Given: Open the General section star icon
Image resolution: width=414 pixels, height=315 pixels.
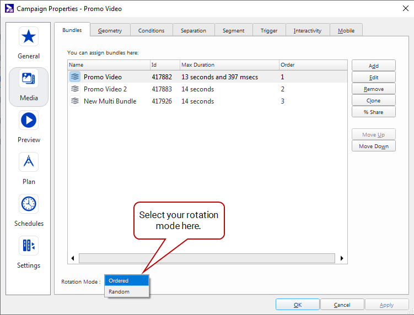Looking at the screenshot, I should [x=29, y=37].
